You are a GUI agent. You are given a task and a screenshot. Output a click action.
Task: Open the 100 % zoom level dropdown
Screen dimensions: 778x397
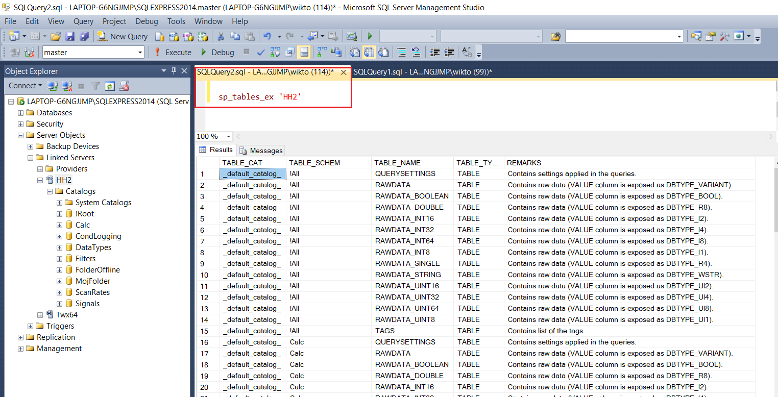pos(228,136)
